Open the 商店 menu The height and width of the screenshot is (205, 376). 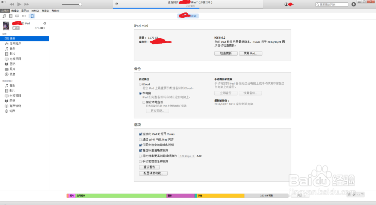[x=45, y=11]
